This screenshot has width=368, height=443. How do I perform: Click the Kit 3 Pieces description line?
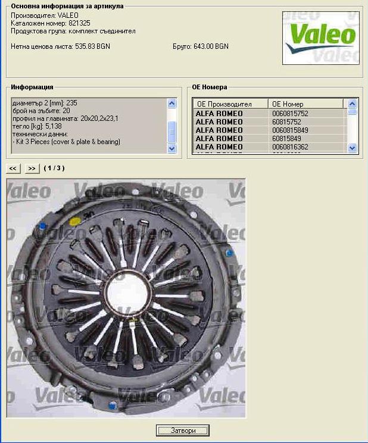pyautogui.click(x=67, y=142)
